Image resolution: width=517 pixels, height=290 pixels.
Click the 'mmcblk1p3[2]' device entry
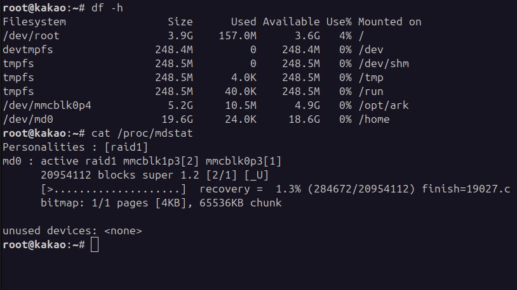point(161,161)
